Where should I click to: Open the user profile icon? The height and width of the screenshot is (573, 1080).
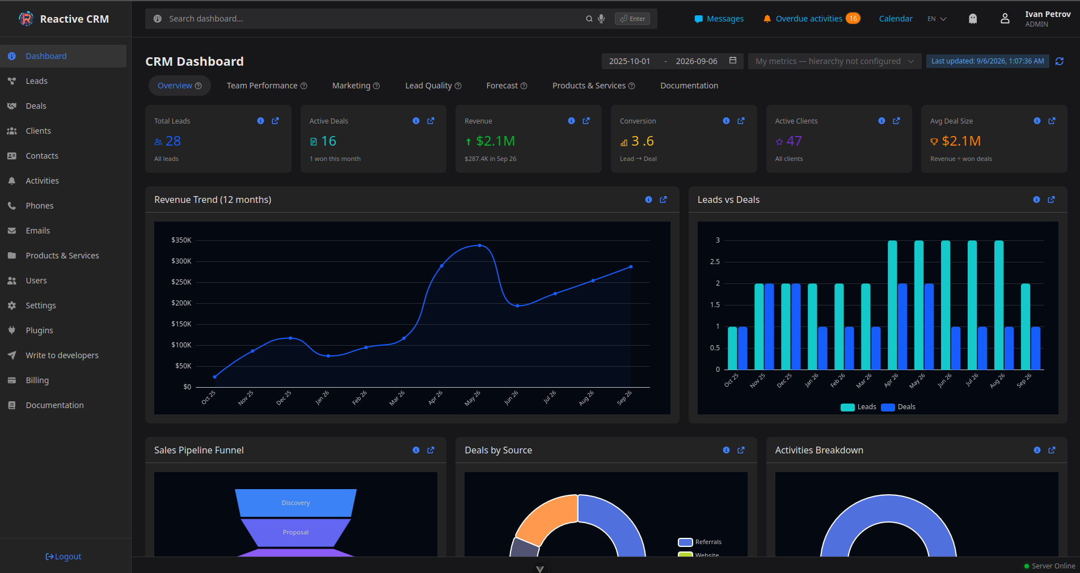coord(1005,19)
